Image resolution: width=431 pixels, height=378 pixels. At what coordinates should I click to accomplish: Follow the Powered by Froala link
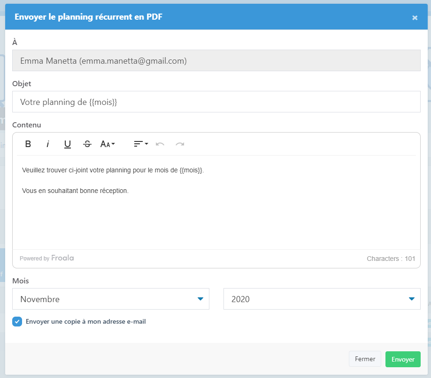click(47, 258)
